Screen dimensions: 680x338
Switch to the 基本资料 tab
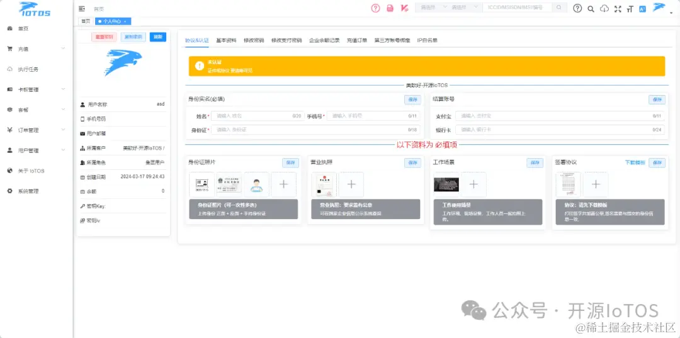(227, 40)
